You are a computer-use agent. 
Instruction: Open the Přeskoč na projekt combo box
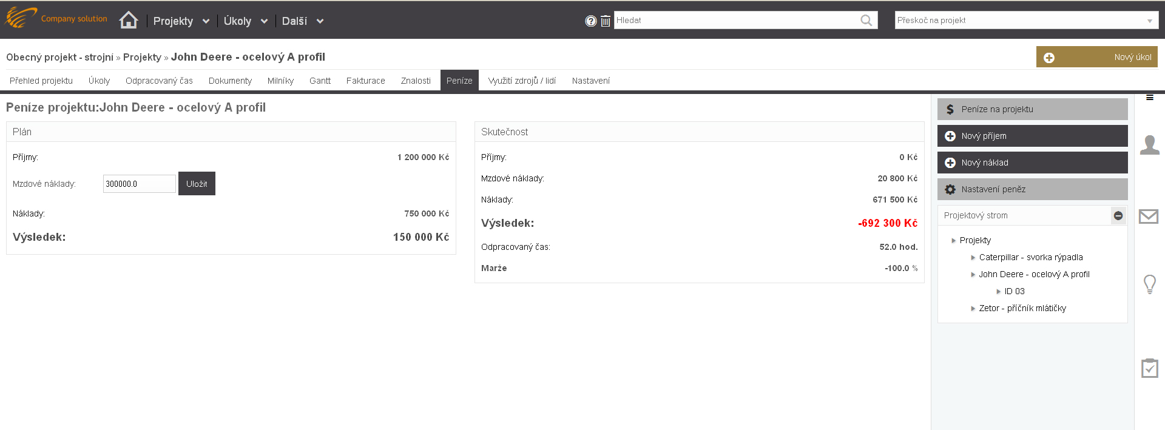1026,20
